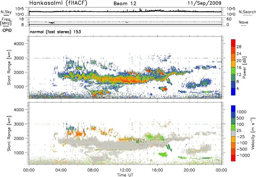256x177 pixels.
Task: Click the date 11/Sep/2009
Action: click(x=204, y=3)
